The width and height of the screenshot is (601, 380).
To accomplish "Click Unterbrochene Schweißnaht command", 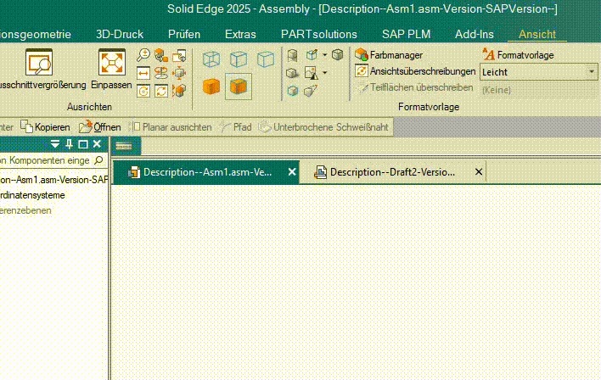I will coord(324,126).
